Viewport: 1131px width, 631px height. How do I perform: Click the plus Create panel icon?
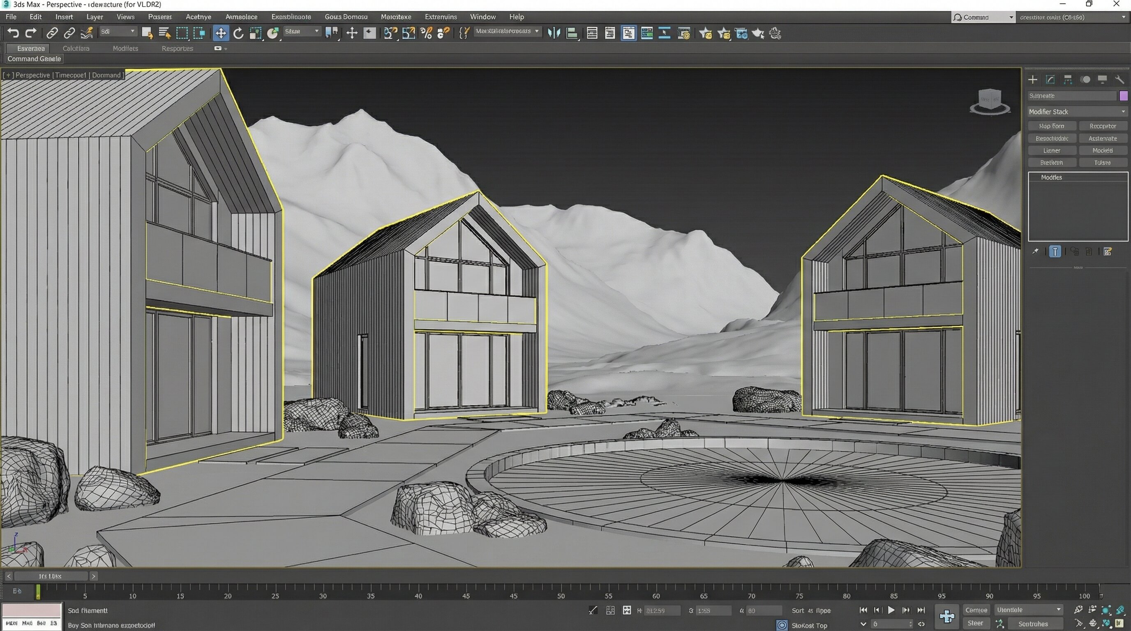point(1033,79)
